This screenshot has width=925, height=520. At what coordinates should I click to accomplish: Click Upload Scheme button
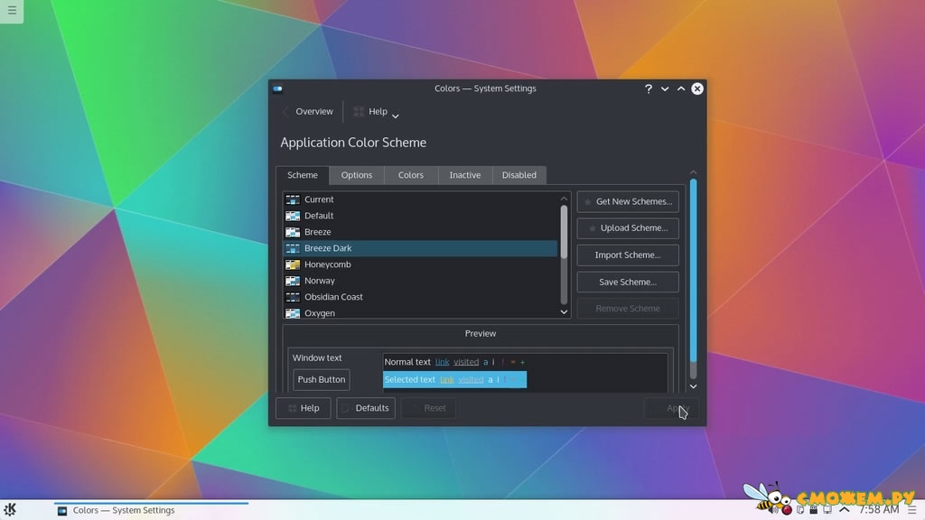[x=628, y=228]
